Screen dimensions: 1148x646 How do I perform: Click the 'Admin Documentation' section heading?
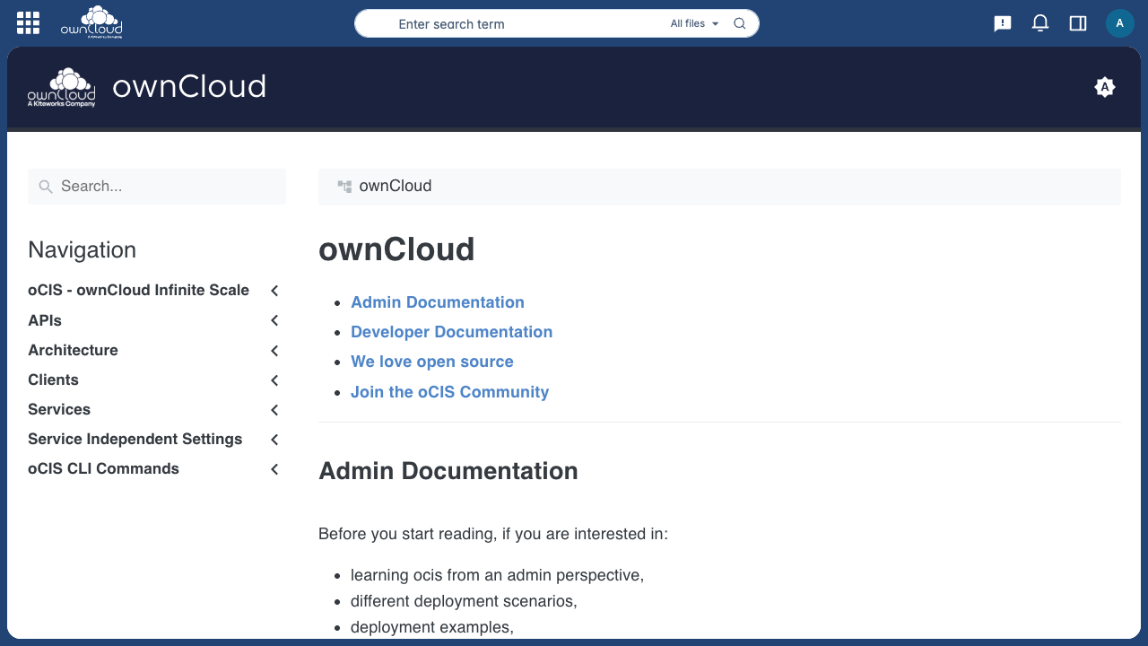[x=448, y=471]
